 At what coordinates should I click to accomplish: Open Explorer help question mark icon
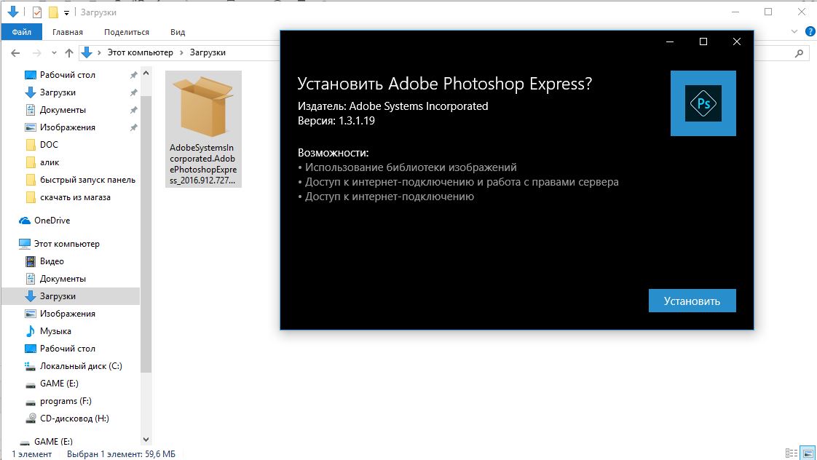[x=810, y=31]
